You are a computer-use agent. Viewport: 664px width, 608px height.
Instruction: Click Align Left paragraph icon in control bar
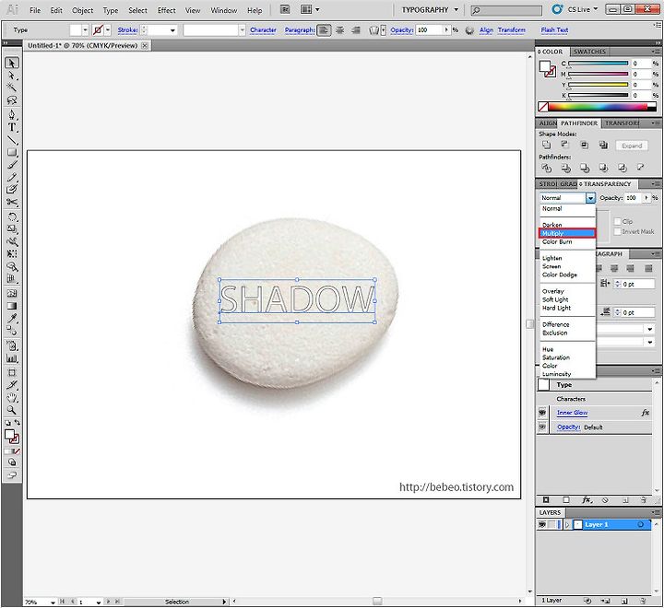(324, 30)
